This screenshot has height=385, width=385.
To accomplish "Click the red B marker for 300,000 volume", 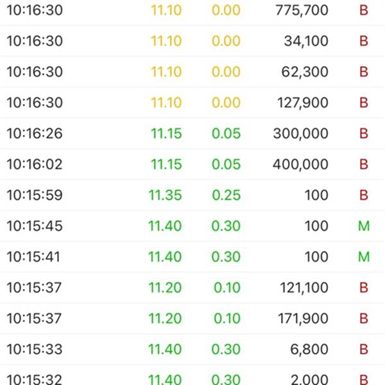I will tap(364, 133).
